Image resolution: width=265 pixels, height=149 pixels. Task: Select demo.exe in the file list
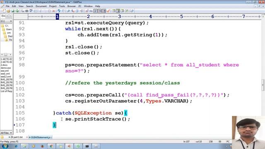[x=6, y=68]
